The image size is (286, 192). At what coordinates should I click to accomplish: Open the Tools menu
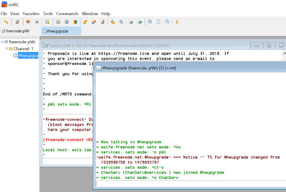pos(48,13)
